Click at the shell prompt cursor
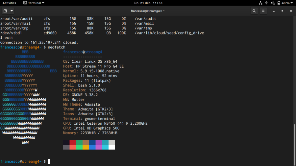The width and height of the screenshot is (296, 166). pyautogui.click(x=49, y=161)
